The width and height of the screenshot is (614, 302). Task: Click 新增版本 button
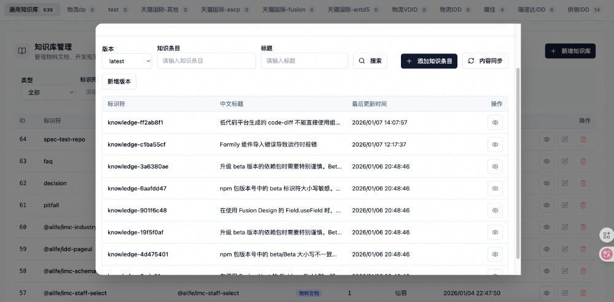click(119, 81)
